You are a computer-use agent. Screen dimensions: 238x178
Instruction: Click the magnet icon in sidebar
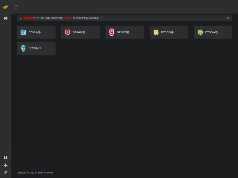(6, 158)
